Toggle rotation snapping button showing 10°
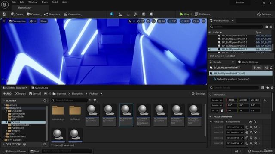The height and width of the screenshot is (154, 275). [x=172, y=21]
